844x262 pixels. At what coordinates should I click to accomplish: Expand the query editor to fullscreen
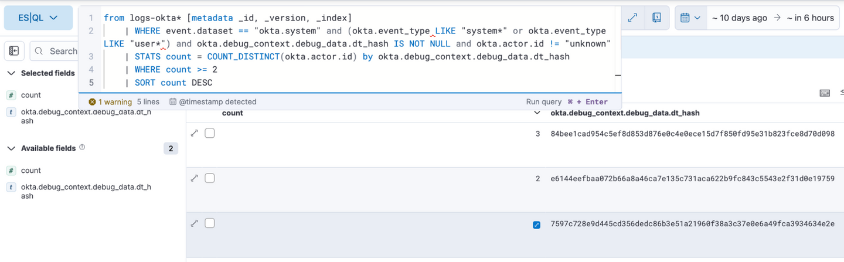click(632, 18)
